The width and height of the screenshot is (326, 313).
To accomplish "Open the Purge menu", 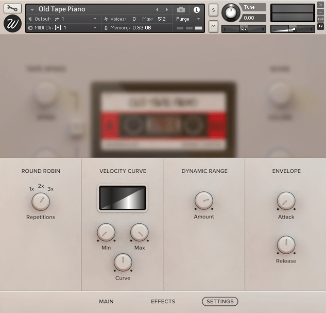I will [188, 19].
